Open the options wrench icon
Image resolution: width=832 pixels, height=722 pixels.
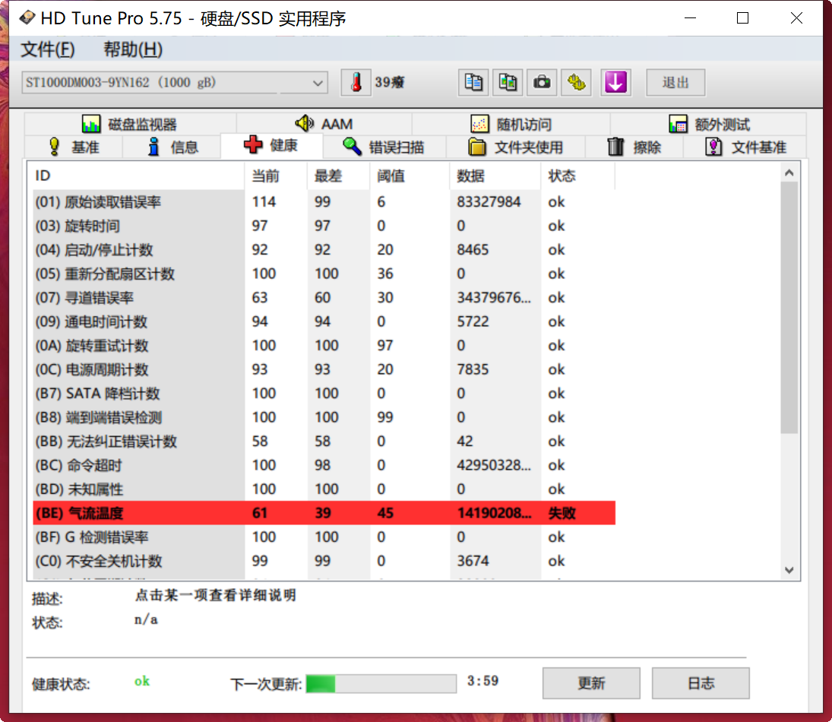tap(576, 82)
